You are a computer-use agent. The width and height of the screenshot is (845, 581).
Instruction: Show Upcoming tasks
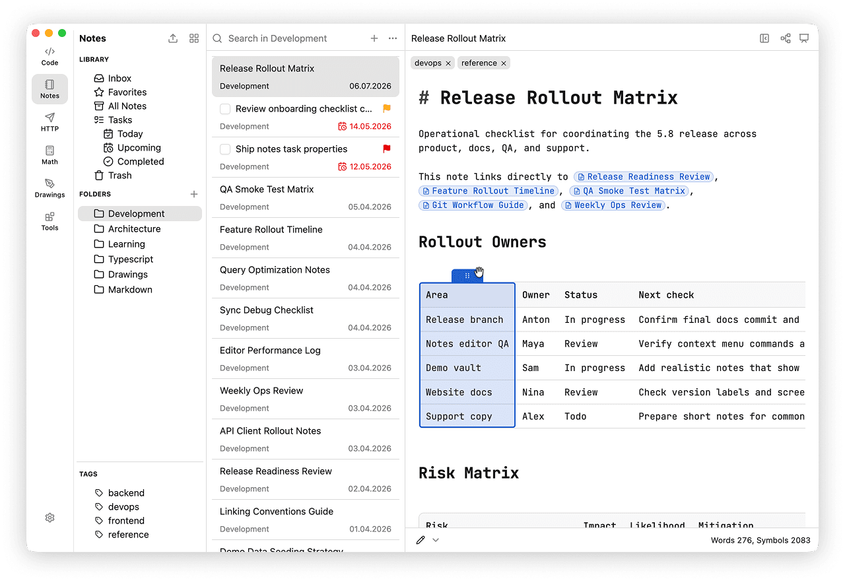[x=140, y=147]
